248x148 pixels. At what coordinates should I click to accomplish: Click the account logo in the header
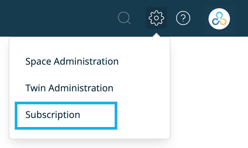click(x=219, y=19)
